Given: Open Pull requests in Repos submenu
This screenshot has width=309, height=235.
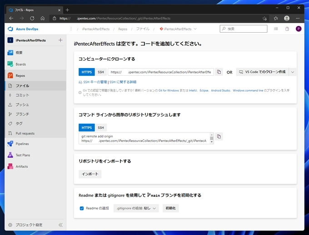Looking at the screenshot, I should (35, 133).
